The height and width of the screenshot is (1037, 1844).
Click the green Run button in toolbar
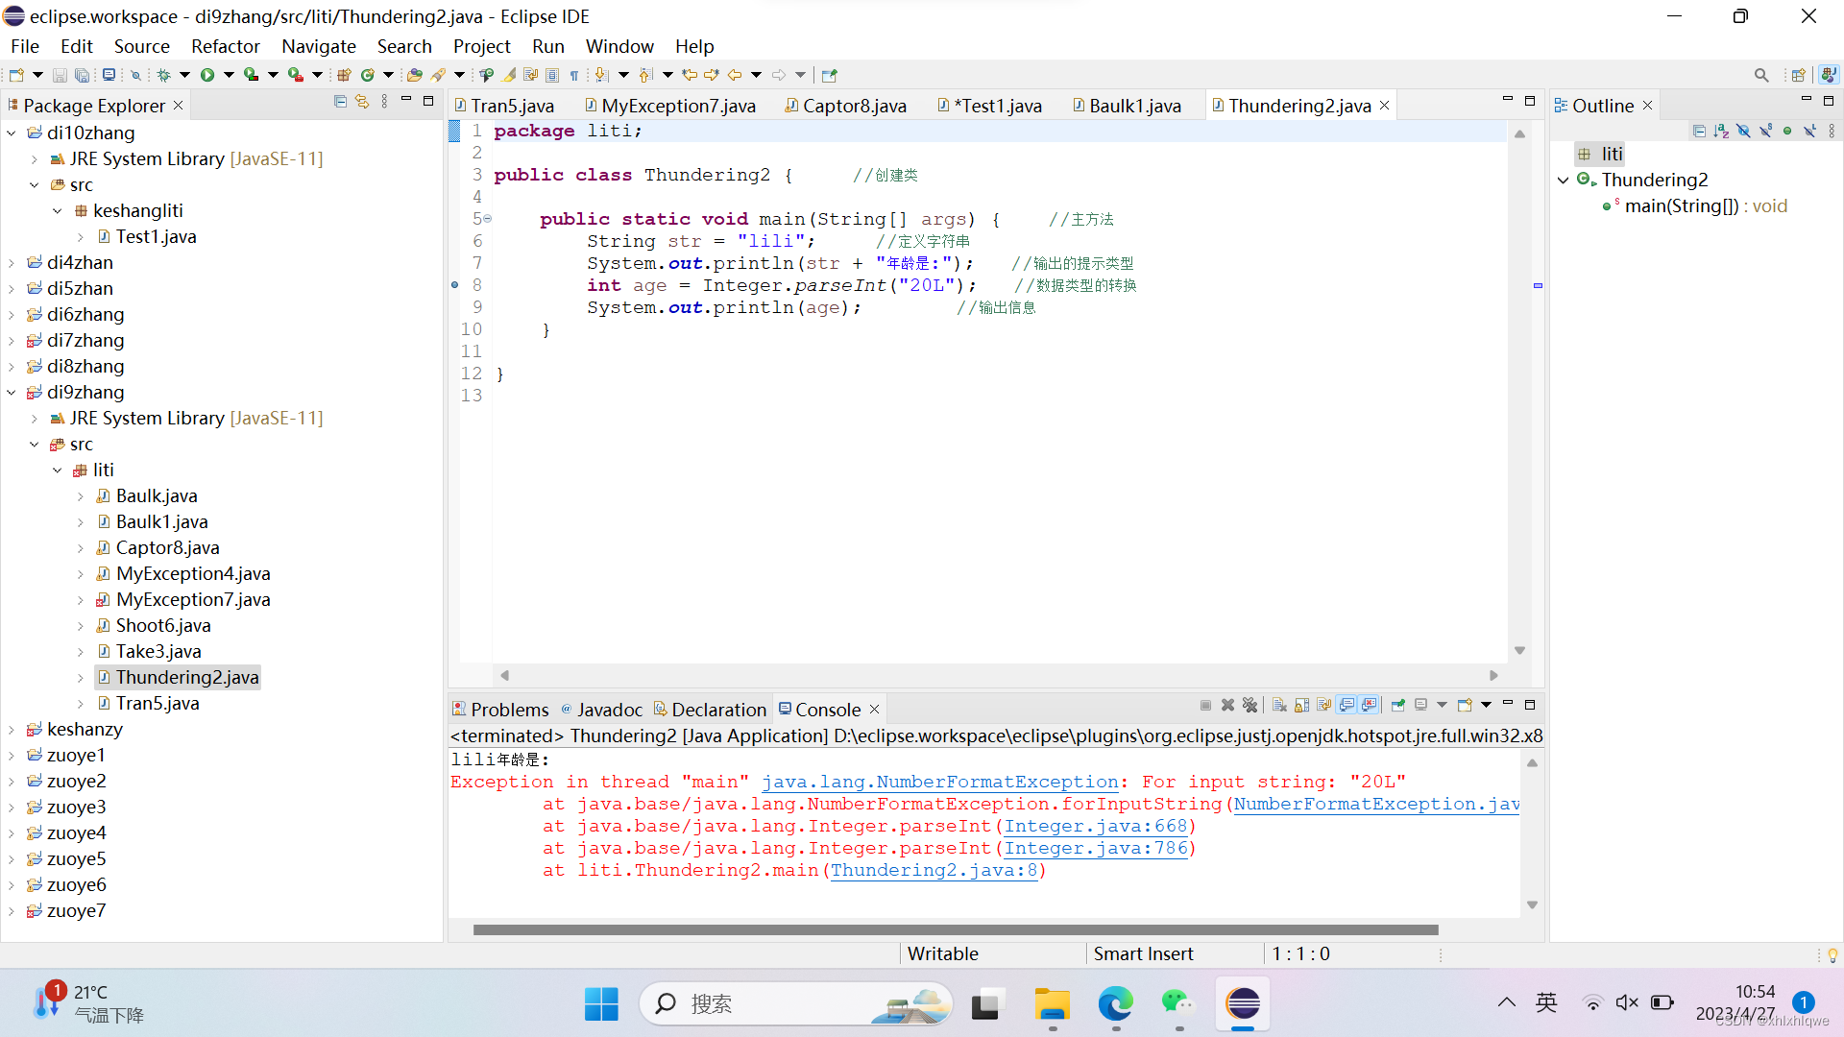point(206,75)
